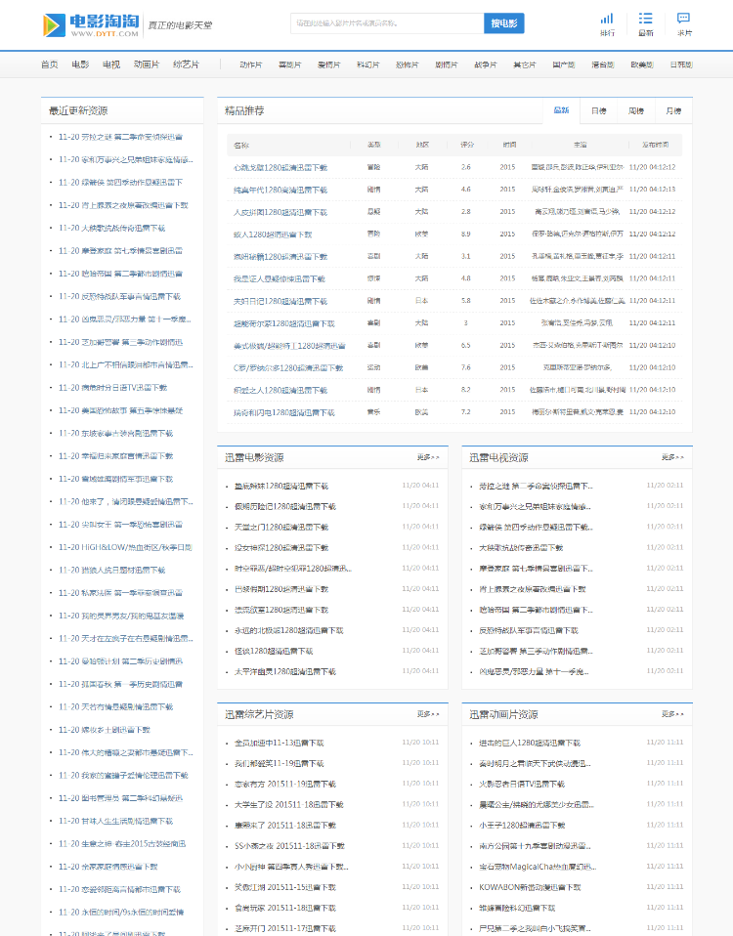Image resolution: width=733 pixels, height=936 pixels.
Task: Open the 排行 ranking chart icon
Action: tap(607, 24)
